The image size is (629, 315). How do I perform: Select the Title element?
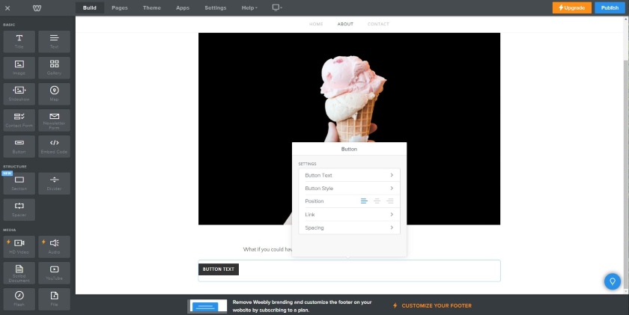(x=19, y=42)
